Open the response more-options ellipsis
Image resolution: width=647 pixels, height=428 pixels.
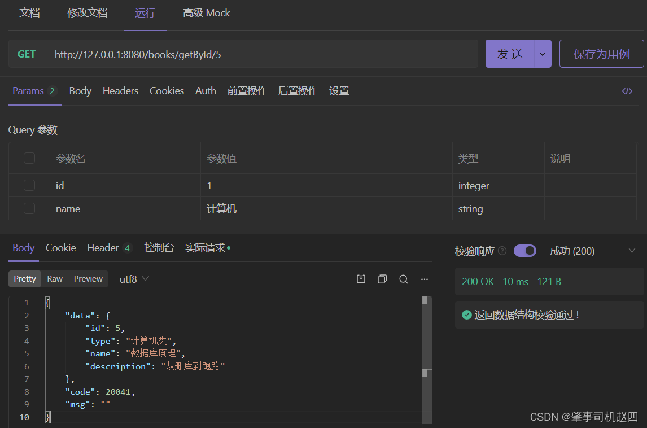[x=425, y=279]
